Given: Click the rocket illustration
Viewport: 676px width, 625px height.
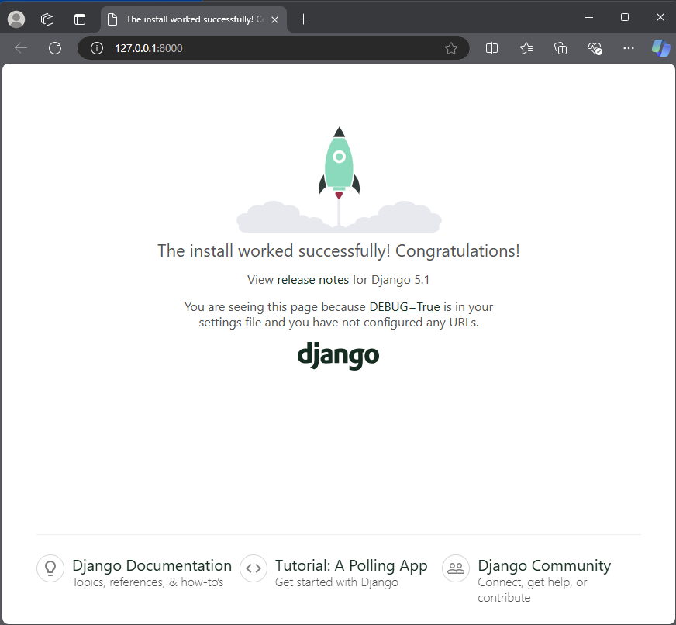Looking at the screenshot, I should [x=339, y=179].
